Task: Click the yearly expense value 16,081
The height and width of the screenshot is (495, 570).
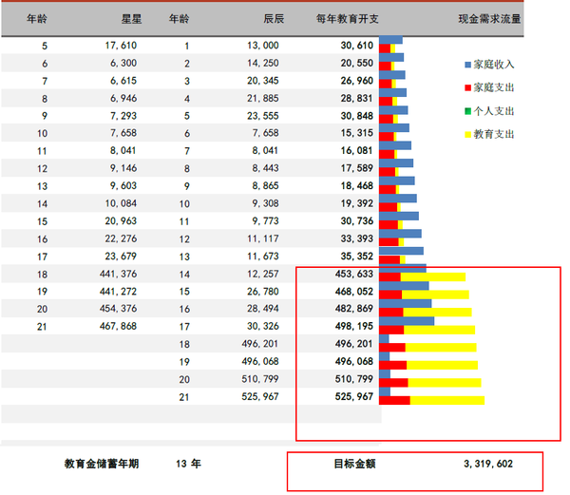Action: 357,150
